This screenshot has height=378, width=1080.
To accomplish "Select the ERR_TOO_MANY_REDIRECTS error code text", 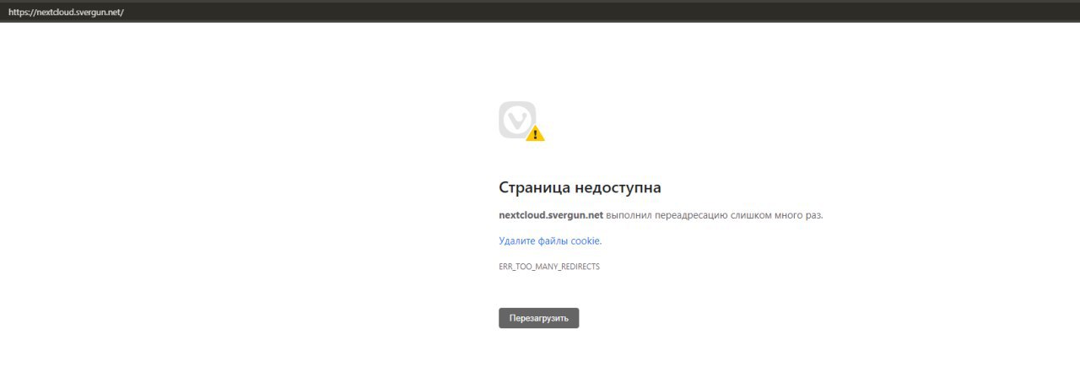I will [549, 267].
